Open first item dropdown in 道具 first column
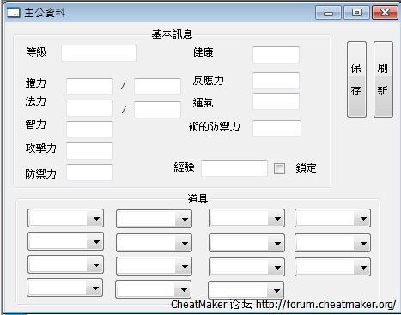 [65, 218]
